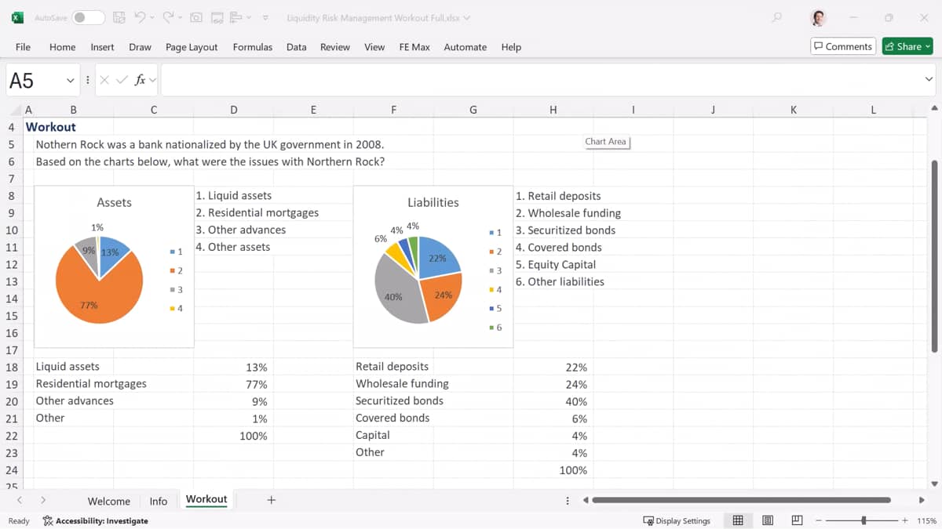Click the Save icon in title bar

(119, 17)
